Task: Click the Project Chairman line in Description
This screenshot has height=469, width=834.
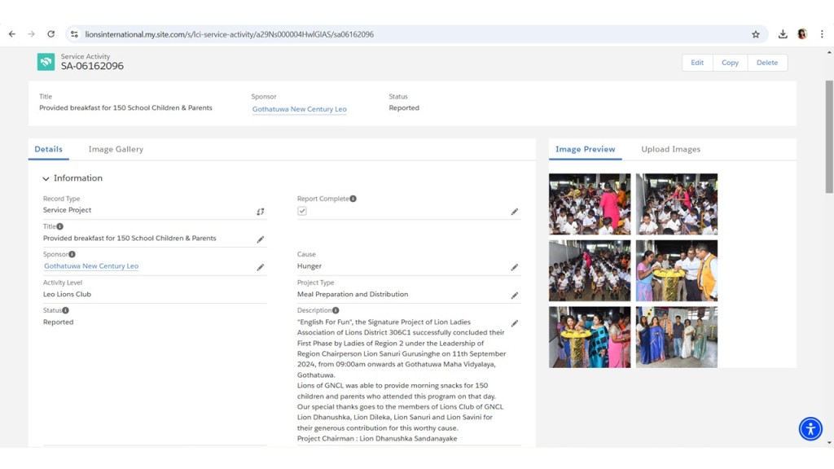Action: (377, 439)
